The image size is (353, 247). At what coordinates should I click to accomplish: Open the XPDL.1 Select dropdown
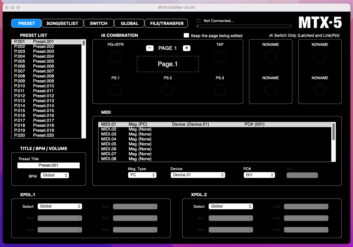(x=60, y=206)
